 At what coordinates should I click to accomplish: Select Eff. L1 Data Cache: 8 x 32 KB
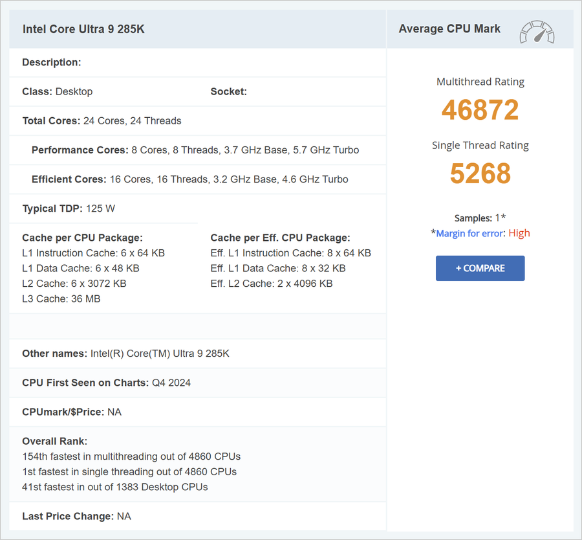pos(278,268)
